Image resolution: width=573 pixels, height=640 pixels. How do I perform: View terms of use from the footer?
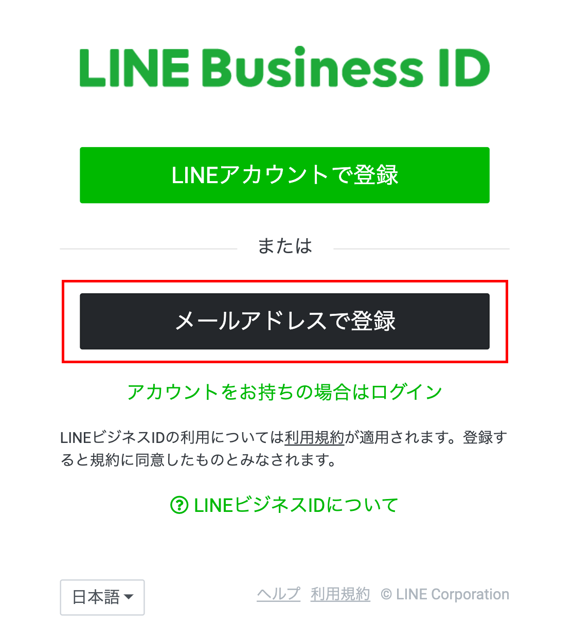pos(340,594)
